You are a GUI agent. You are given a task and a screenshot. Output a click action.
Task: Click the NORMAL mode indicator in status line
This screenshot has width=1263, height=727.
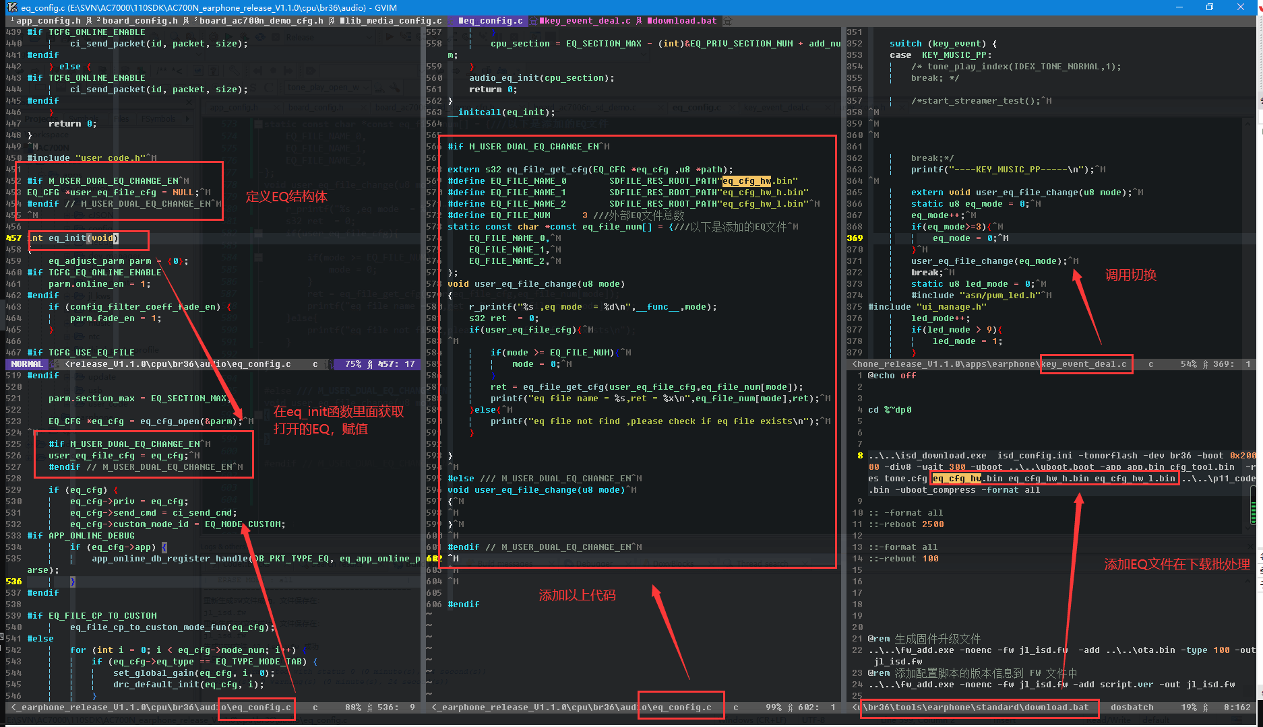[27, 364]
